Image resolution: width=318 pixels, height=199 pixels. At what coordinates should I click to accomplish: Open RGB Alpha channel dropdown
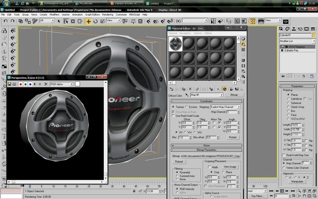tap(71, 84)
